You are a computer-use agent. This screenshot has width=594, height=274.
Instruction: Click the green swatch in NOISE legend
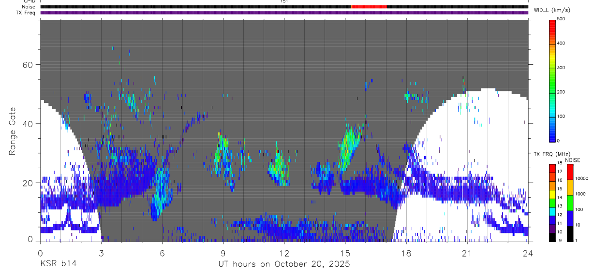click(x=570, y=203)
